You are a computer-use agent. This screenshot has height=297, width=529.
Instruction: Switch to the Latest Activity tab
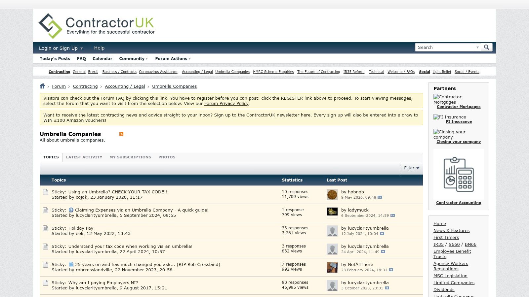84,157
